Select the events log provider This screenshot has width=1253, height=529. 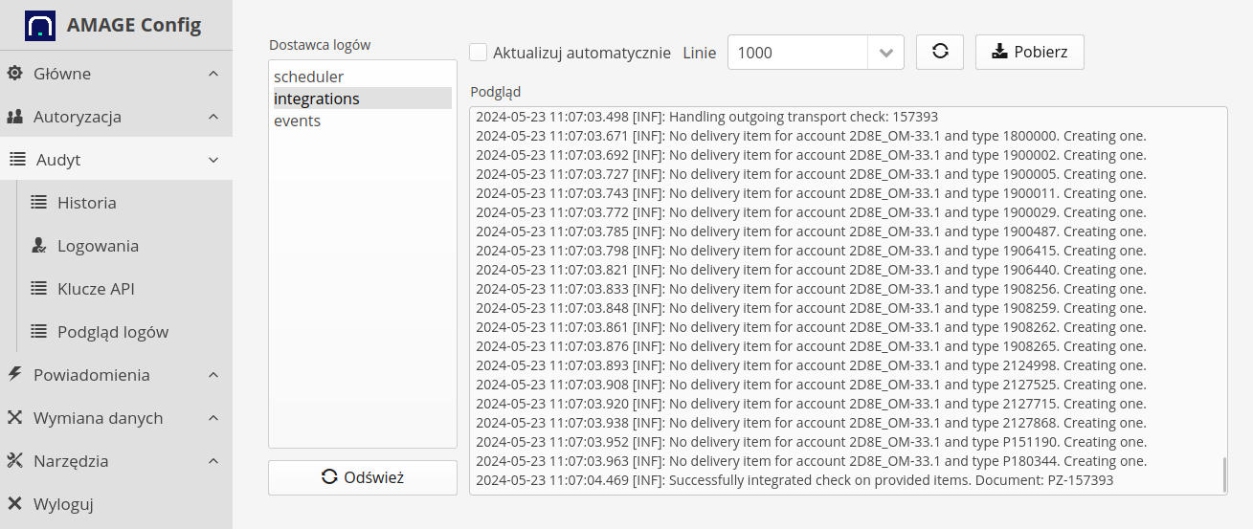coord(297,121)
